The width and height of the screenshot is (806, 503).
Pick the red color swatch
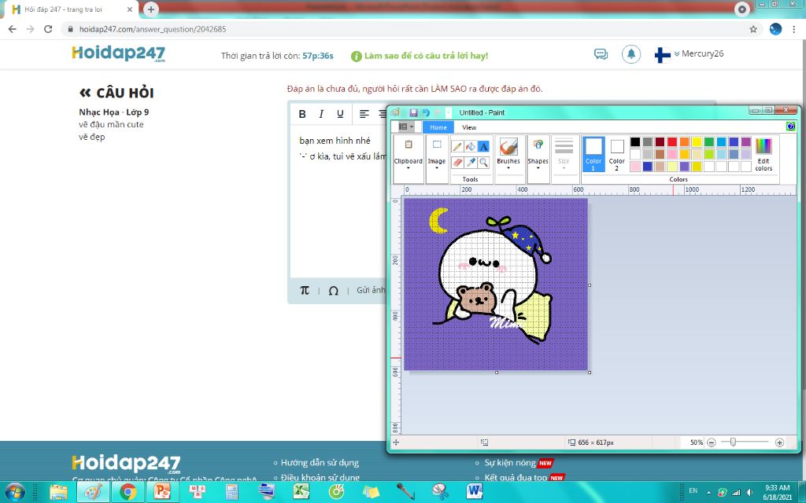(x=672, y=141)
